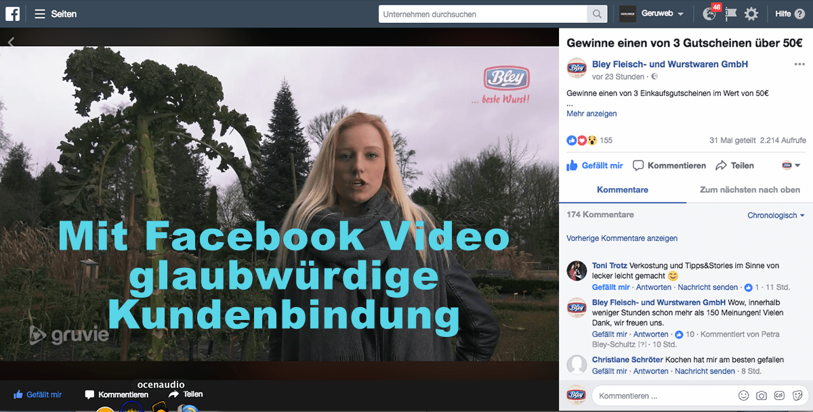Click the '2.214 Aufrufe' view count
The height and width of the screenshot is (412, 813).
(783, 140)
